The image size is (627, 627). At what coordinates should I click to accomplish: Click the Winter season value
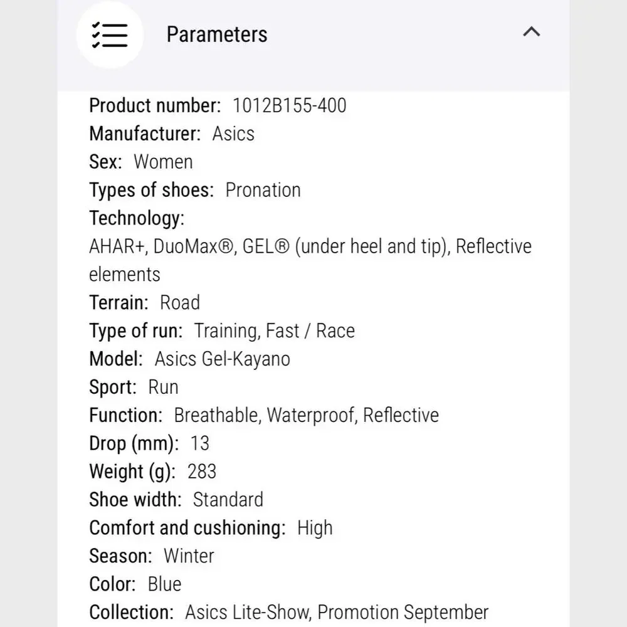point(189,556)
